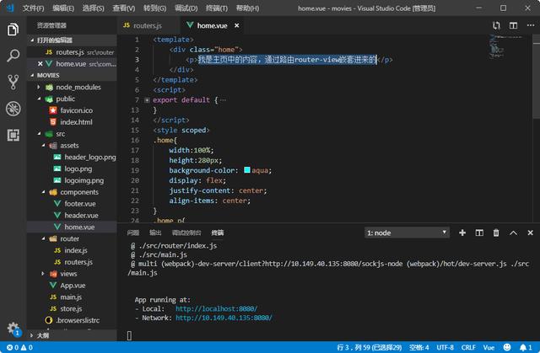Expand the views folder
The height and width of the screenshot is (353, 540).
pyautogui.click(x=43, y=274)
